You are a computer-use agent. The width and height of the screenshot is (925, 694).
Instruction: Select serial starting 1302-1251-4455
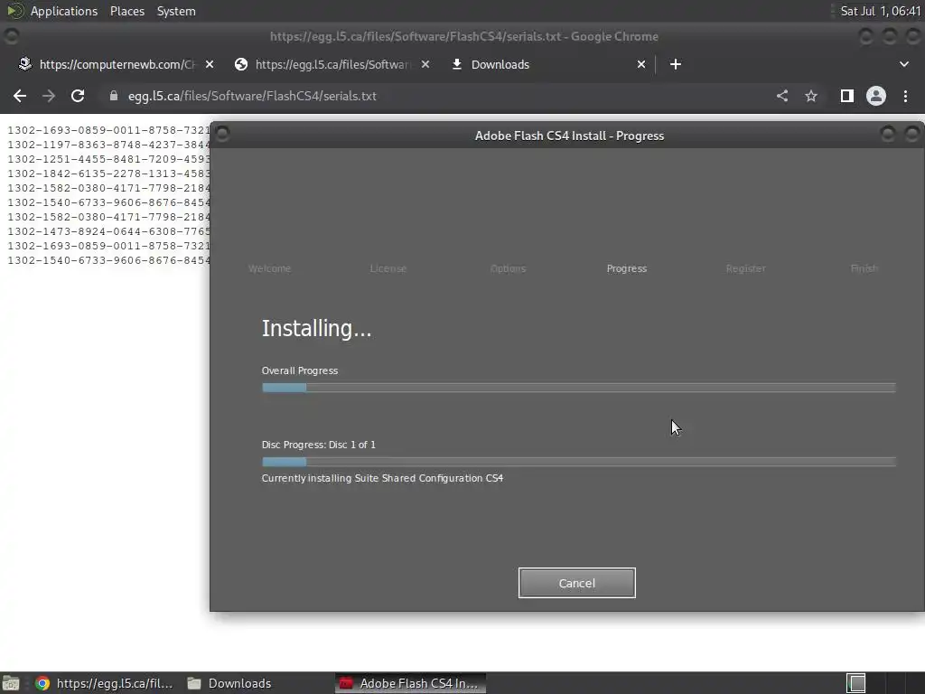coord(108,159)
